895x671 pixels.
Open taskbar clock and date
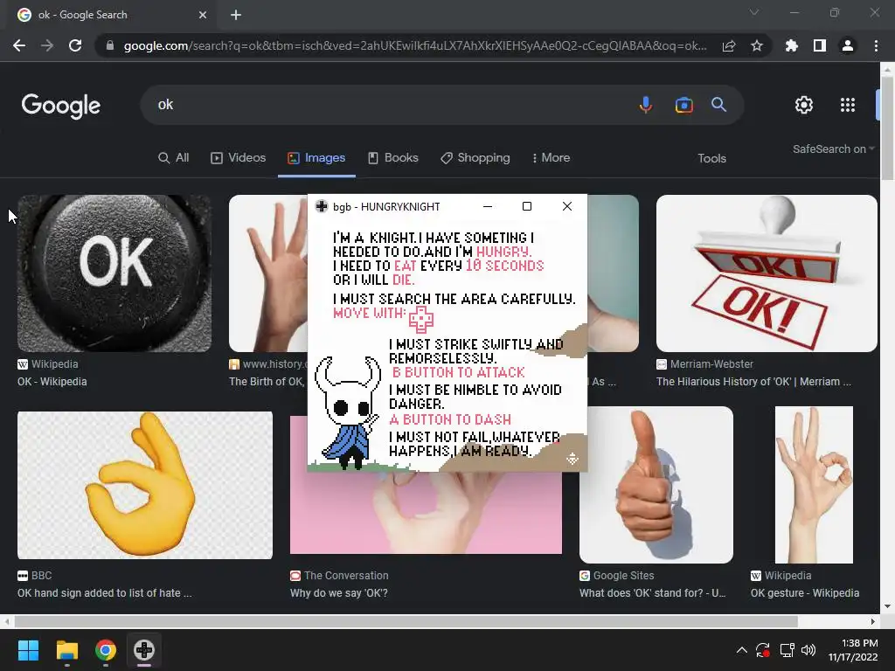853,650
